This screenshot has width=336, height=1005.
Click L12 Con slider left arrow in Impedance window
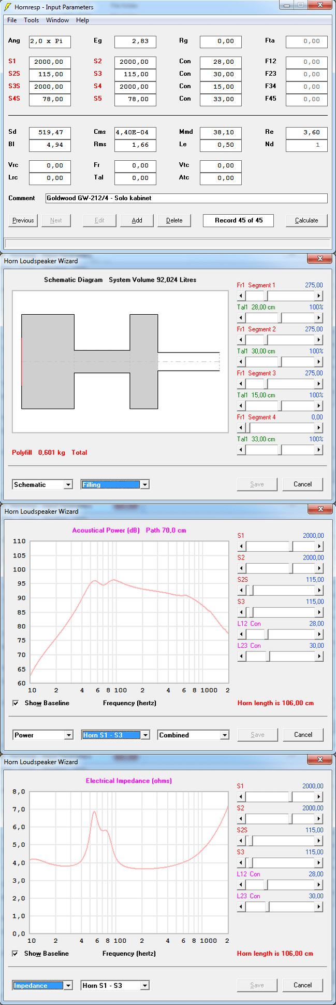[x=241, y=885]
